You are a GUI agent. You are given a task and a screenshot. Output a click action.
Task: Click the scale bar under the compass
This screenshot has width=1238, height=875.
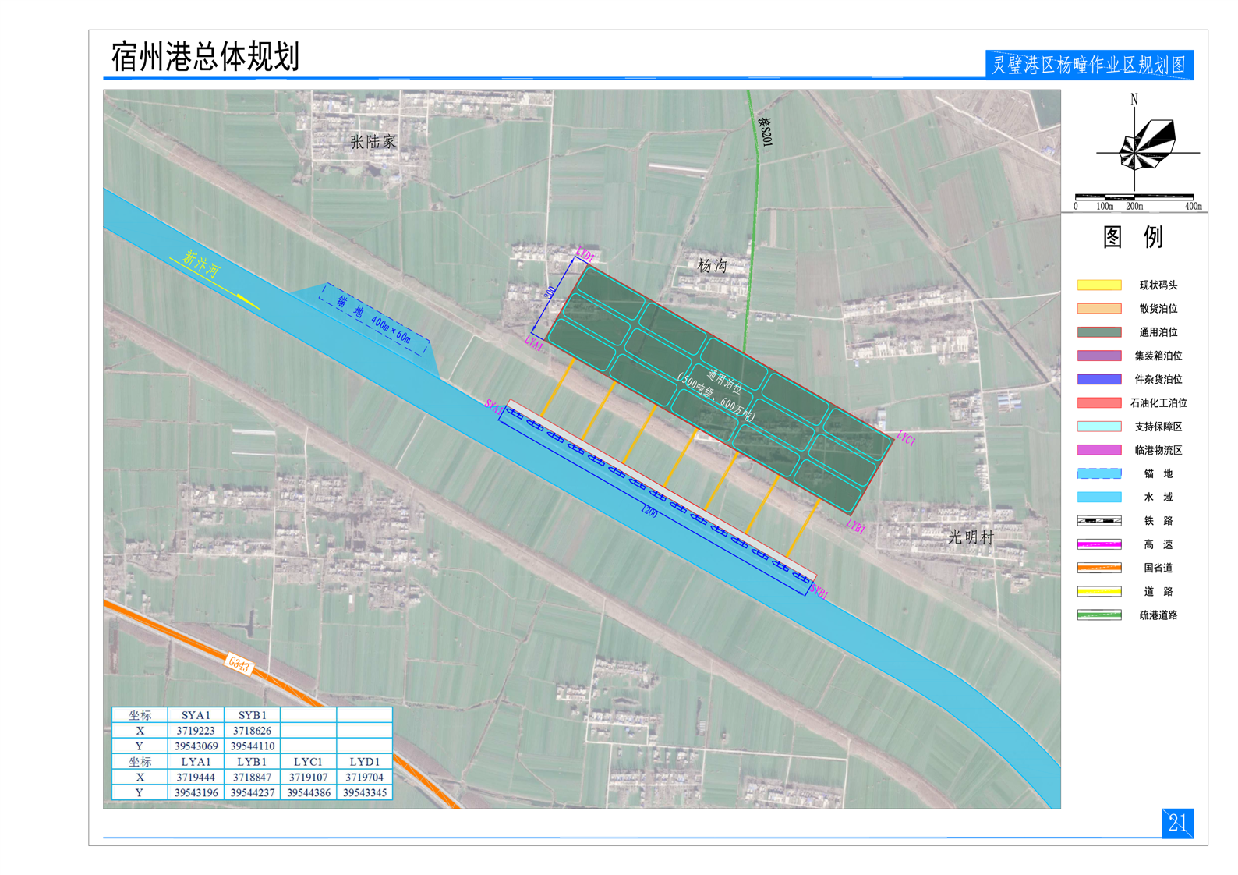coord(1134,197)
